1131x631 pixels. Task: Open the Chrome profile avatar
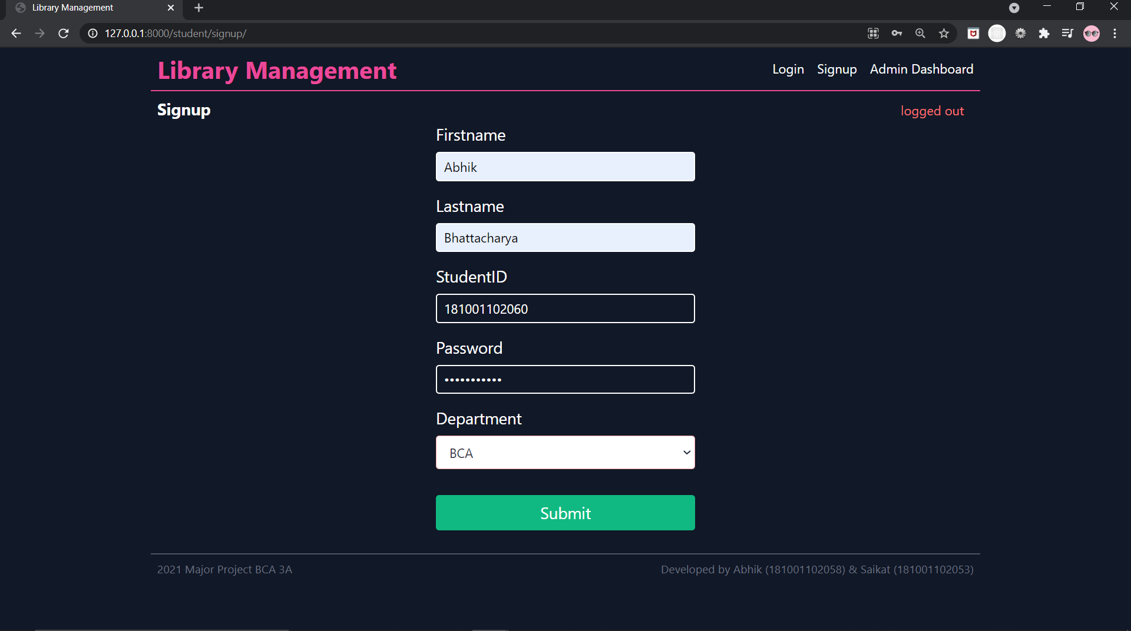[x=1092, y=34]
